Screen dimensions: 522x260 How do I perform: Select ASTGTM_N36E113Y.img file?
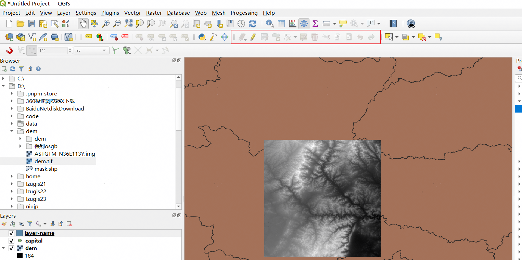pos(65,154)
